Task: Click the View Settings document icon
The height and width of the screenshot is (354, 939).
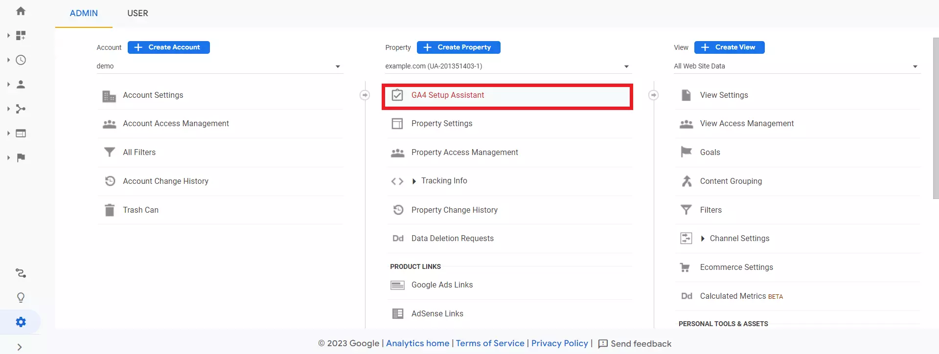Action: [686, 95]
